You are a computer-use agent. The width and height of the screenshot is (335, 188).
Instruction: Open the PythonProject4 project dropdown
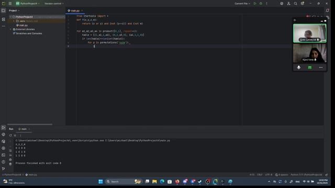(x=28, y=4)
